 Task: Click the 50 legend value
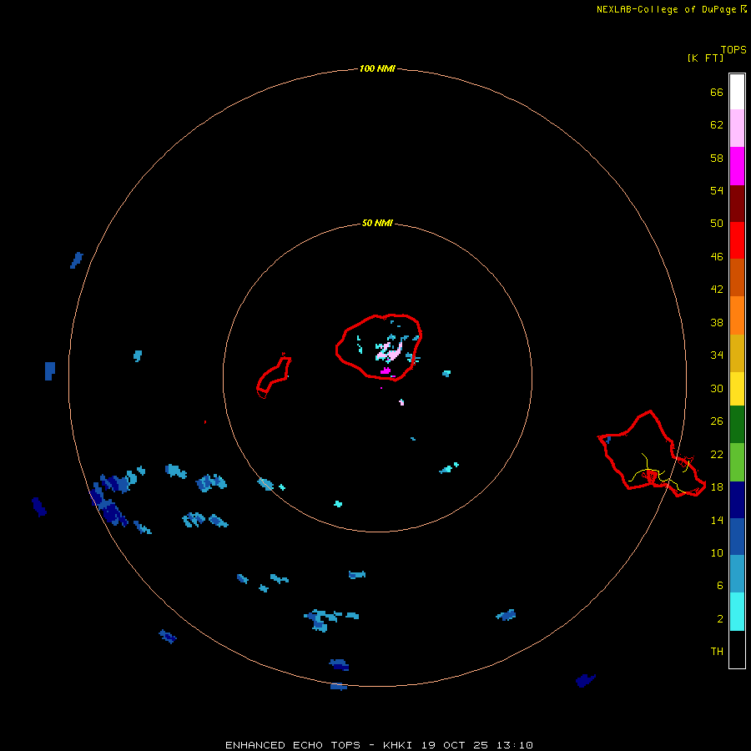(717, 223)
